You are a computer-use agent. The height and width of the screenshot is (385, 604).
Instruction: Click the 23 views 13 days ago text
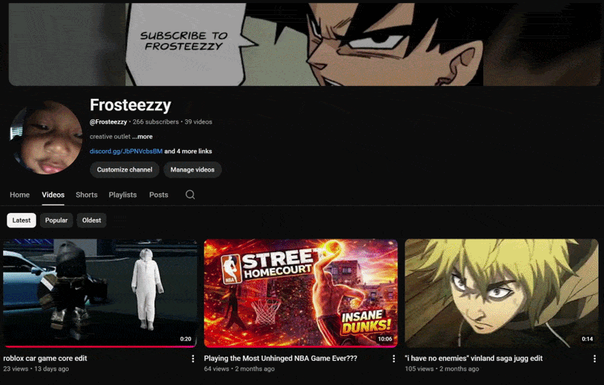(x=36, y=369)
